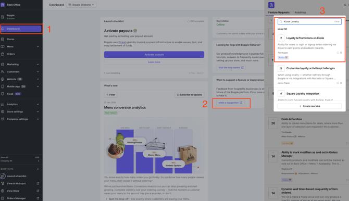Open the Bopple Brisbane store dropdown
This screenshot has width=349, height=201.
pyautogui.click(x=81, y=5)
